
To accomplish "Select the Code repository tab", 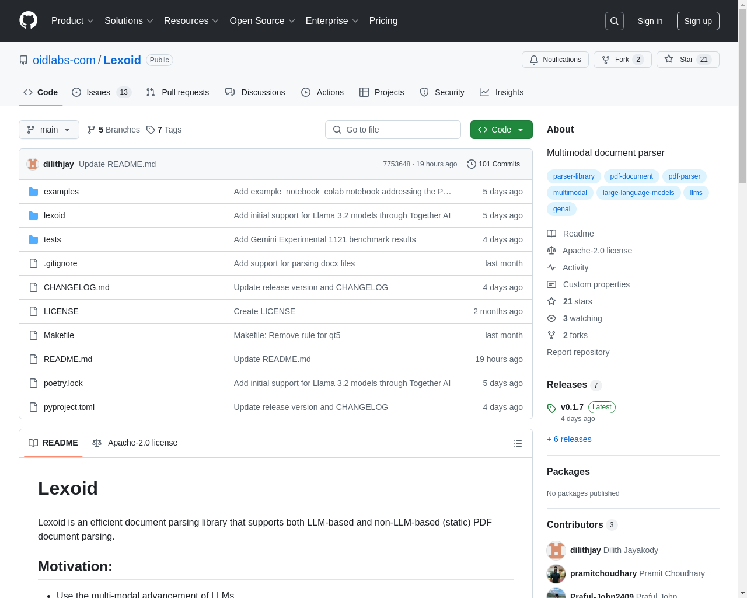I will click(x=40, y=92).
